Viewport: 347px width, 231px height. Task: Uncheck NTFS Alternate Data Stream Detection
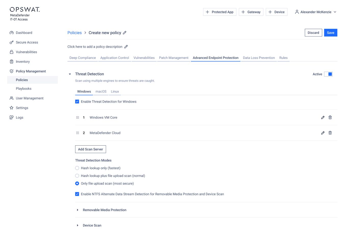pos(77,194)
